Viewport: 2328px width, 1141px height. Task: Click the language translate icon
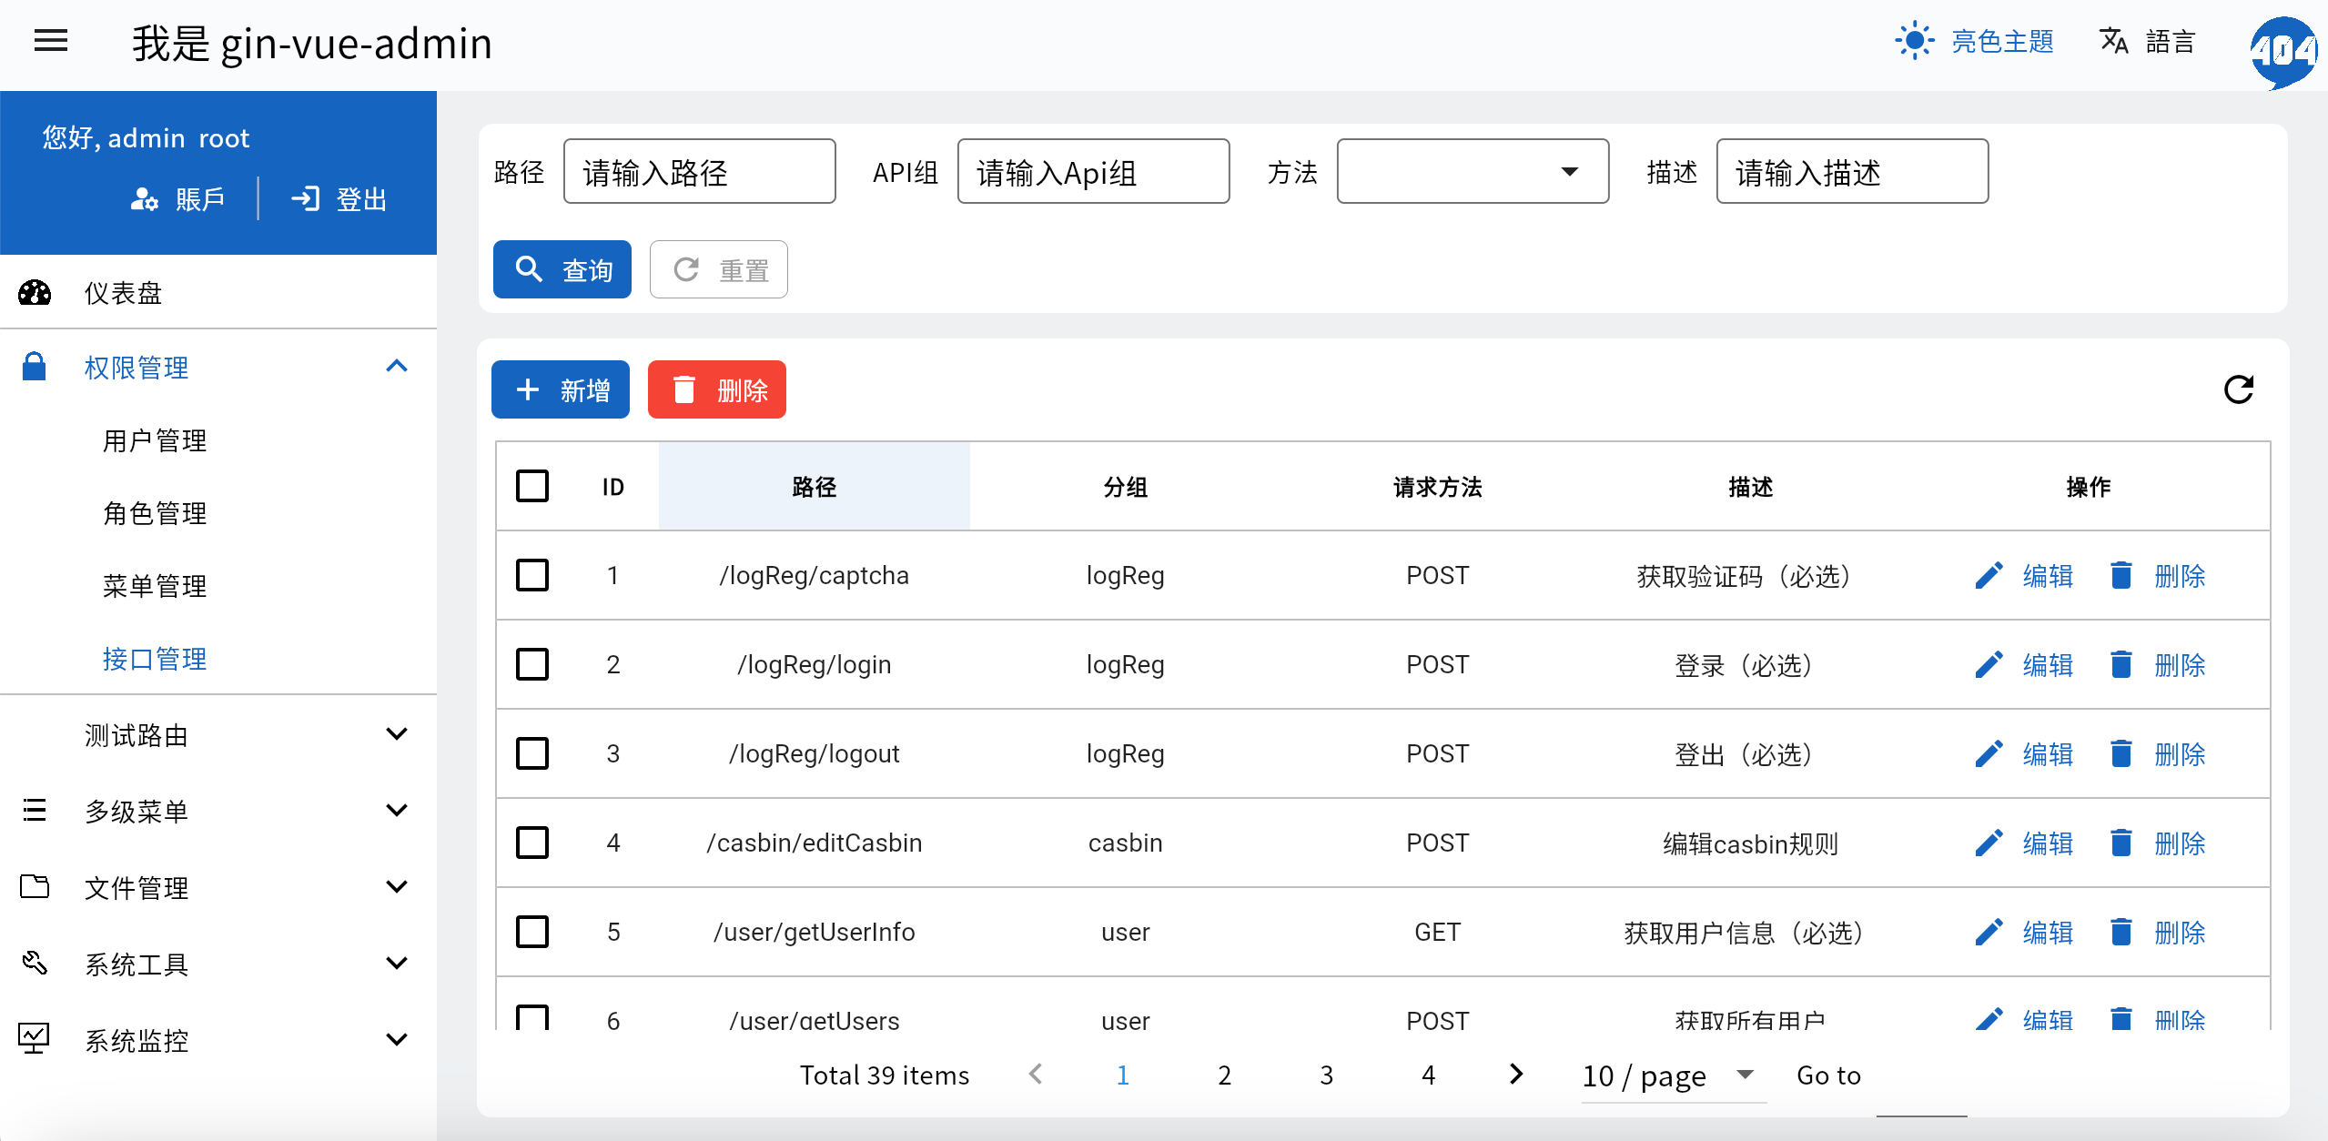pyautogui.click(x=2113, y=41)
